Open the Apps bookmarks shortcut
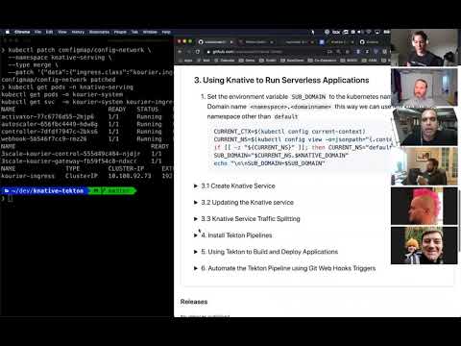461x346 pixels. point(186,61)
